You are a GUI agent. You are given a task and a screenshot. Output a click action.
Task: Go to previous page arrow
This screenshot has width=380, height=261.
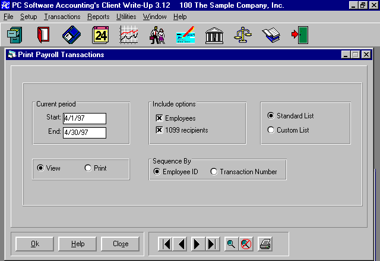(181, 244)
